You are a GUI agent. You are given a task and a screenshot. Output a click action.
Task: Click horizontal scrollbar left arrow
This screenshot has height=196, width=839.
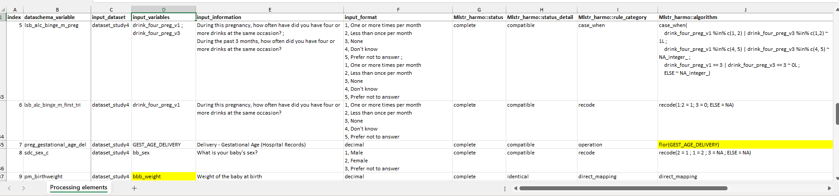click(x=516, y=188)
